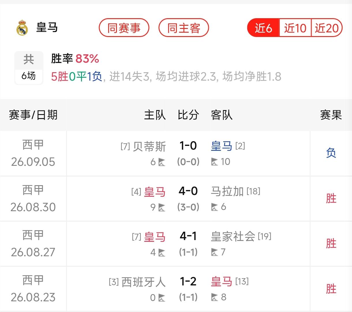Open 贝蒂斯 team page
This screenshot has width=352, height=312.
pyautogui.click(x=149, y=146)
